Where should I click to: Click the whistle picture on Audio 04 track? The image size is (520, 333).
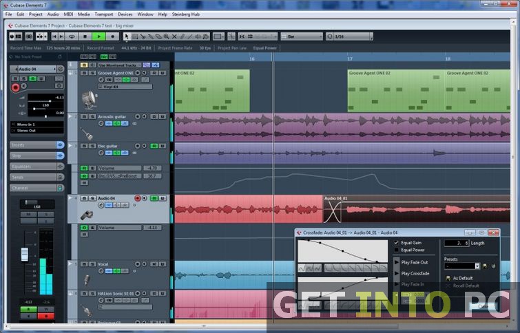pyautogui.click(x=87, y=215)
